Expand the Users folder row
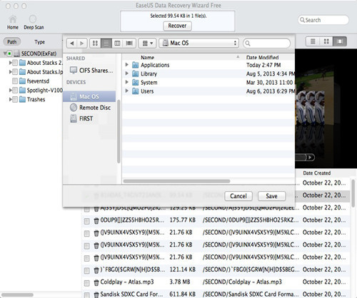The image size is (357, 298). tap(127, 91)
